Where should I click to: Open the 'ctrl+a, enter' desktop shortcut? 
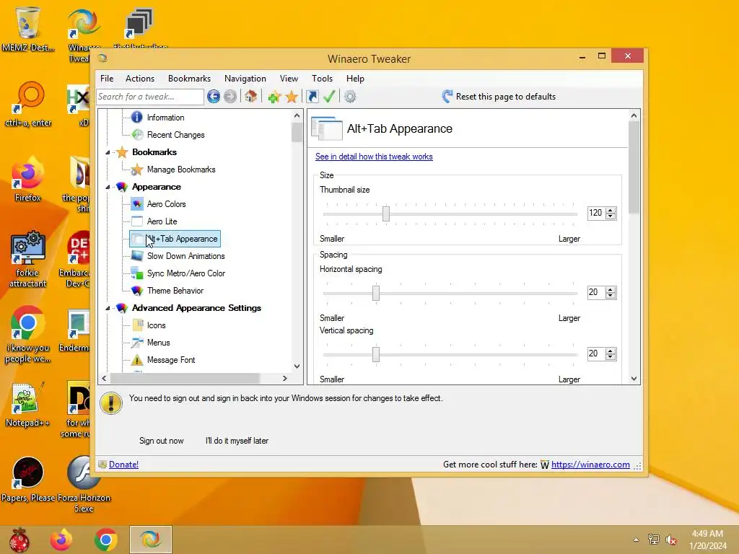point(28,105)
